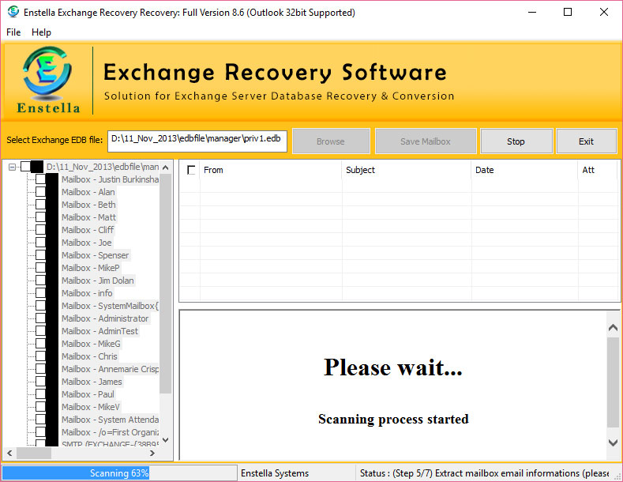Click the Subject column header
Viewport: 623px width, 482px height.
[407, 170]
